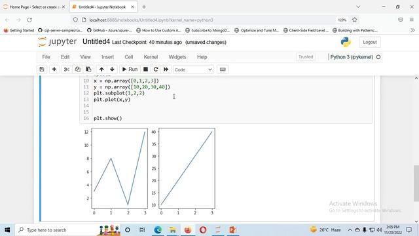419x236 pixels.
Task: Open Client-Side Field Level bookmark
Action: point(306,30)
